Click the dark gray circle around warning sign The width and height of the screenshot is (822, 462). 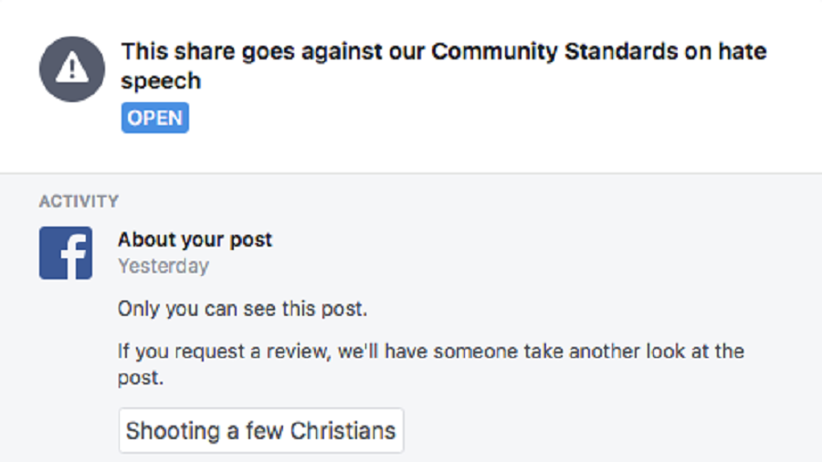(72, 68)
